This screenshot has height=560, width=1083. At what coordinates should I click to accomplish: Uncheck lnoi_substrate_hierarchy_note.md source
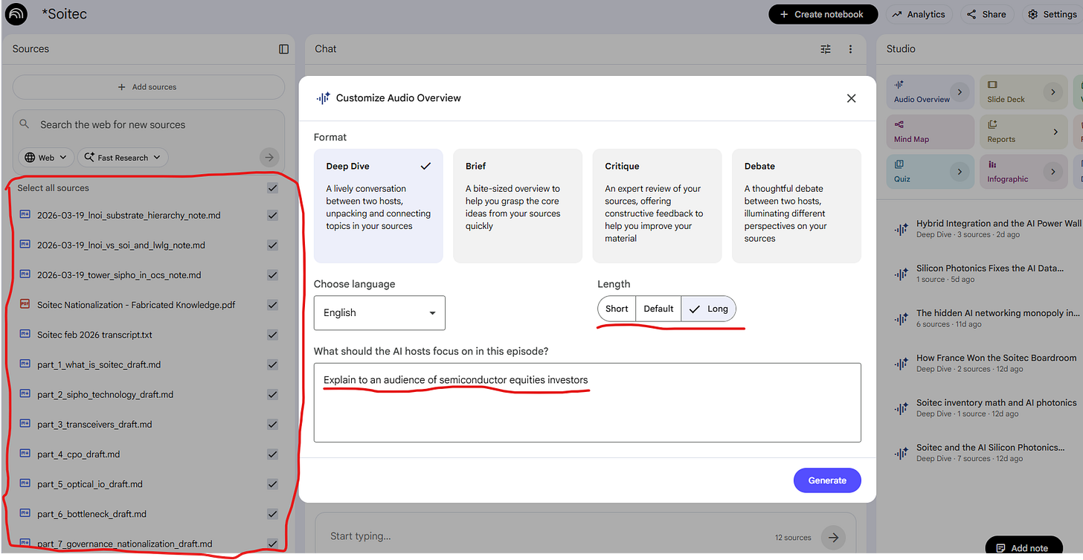click(272, 215)
